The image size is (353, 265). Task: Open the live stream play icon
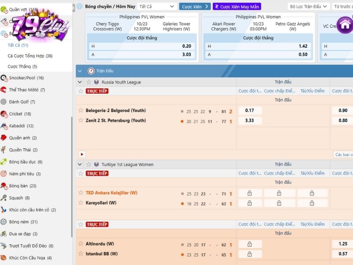pos(82,154)
